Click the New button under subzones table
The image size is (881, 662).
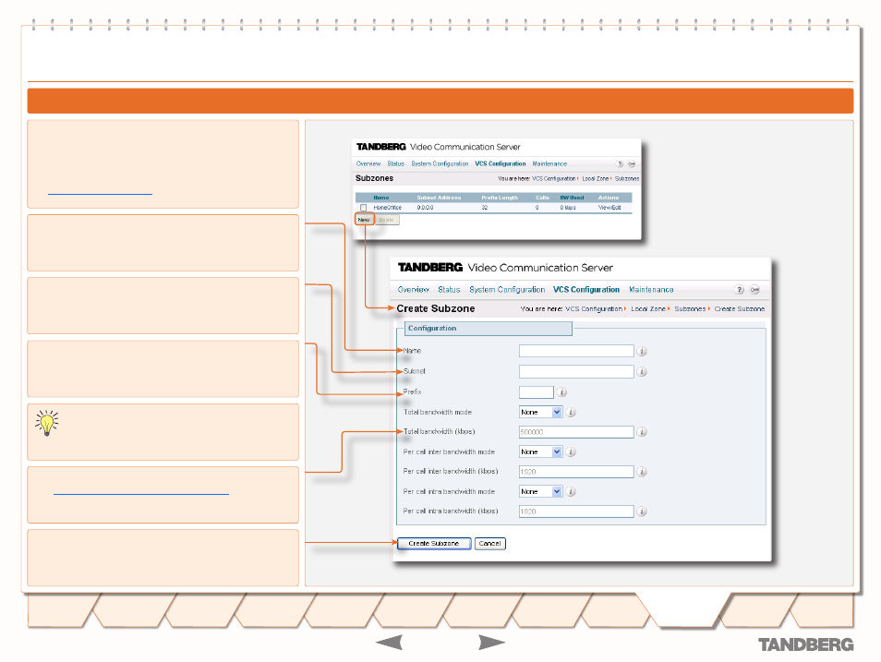(x=364, y=220)
